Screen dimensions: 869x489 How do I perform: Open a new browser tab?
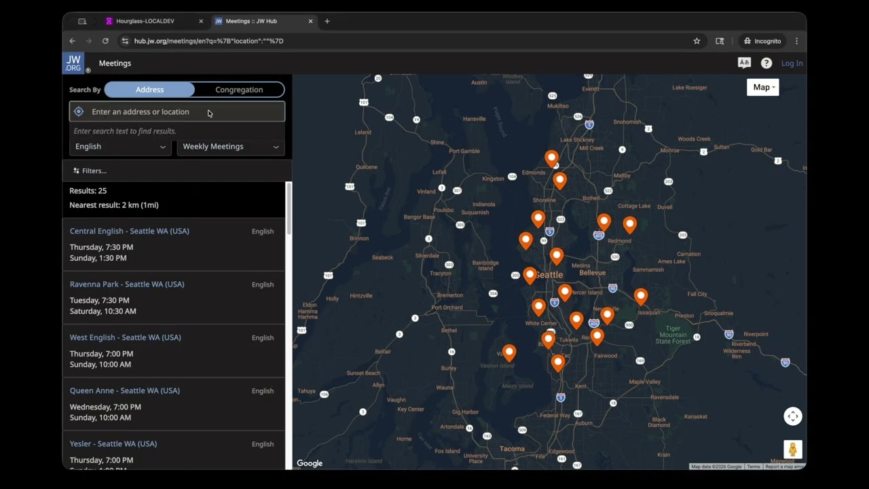327,21
